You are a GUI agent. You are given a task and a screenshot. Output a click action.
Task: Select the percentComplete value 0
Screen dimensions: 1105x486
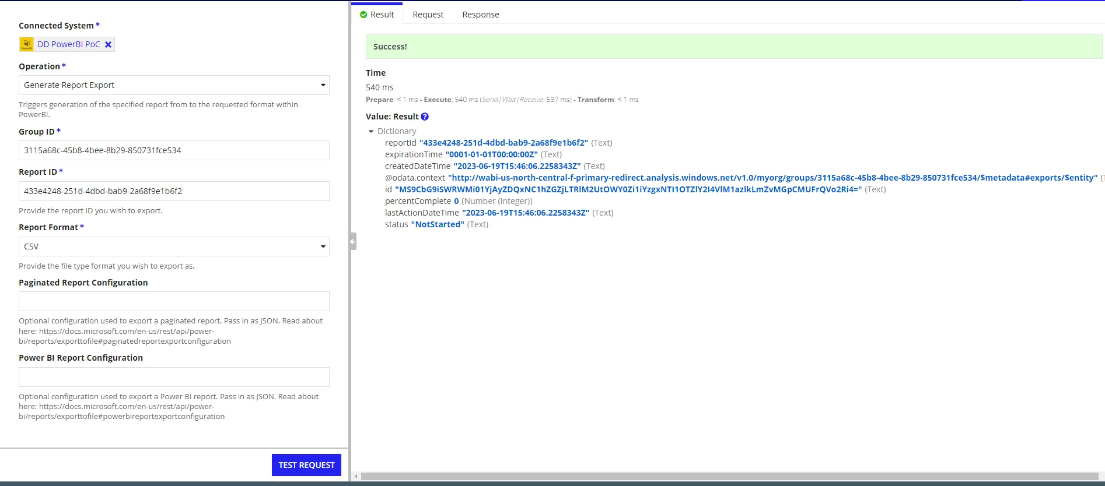[456, 201]
